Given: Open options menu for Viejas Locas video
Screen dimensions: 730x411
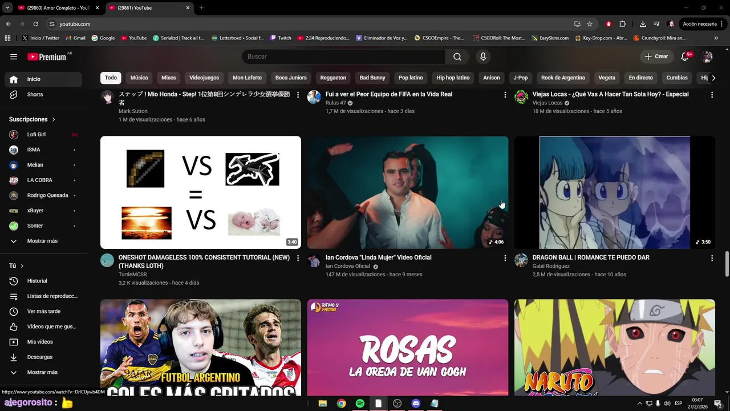Looking at the screenshot, I should [712, 95].
